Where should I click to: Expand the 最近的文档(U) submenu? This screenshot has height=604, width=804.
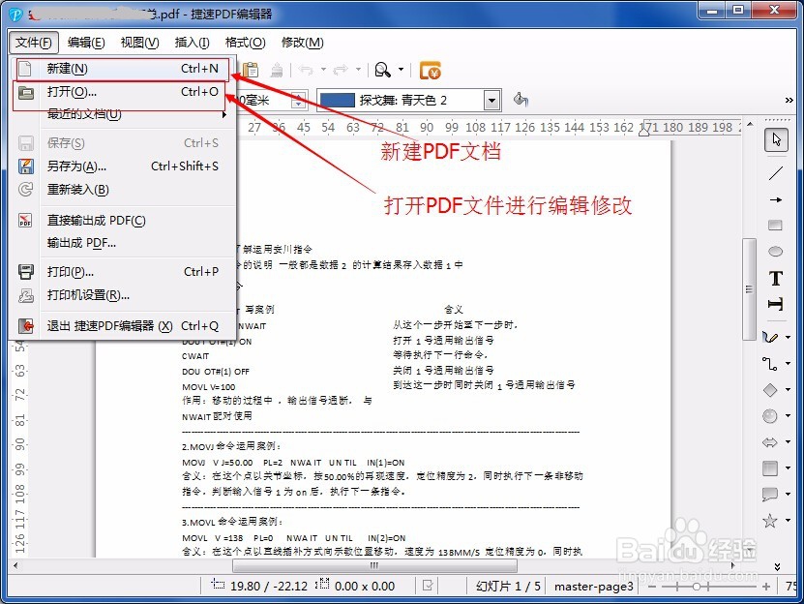121,114
